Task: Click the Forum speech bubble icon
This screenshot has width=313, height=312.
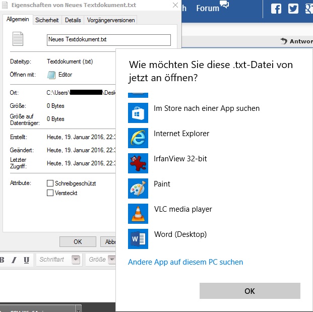Action: [224, 4]
